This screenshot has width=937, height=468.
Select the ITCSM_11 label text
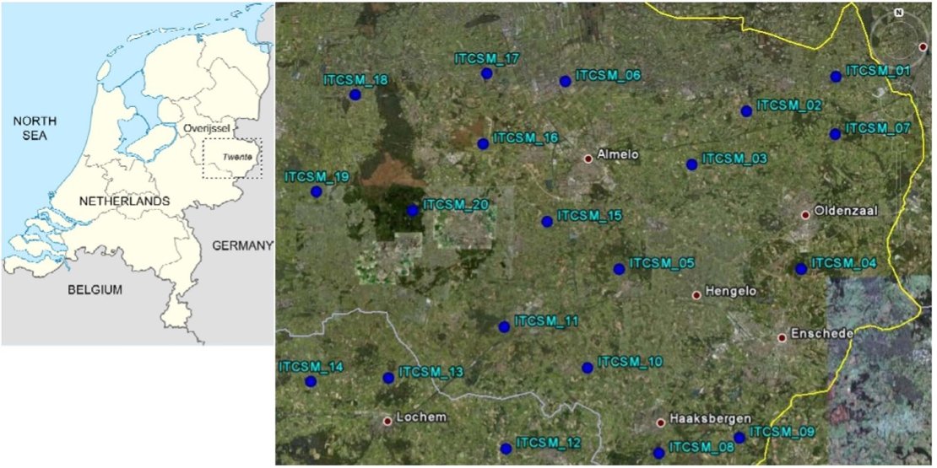click(547, 320)
